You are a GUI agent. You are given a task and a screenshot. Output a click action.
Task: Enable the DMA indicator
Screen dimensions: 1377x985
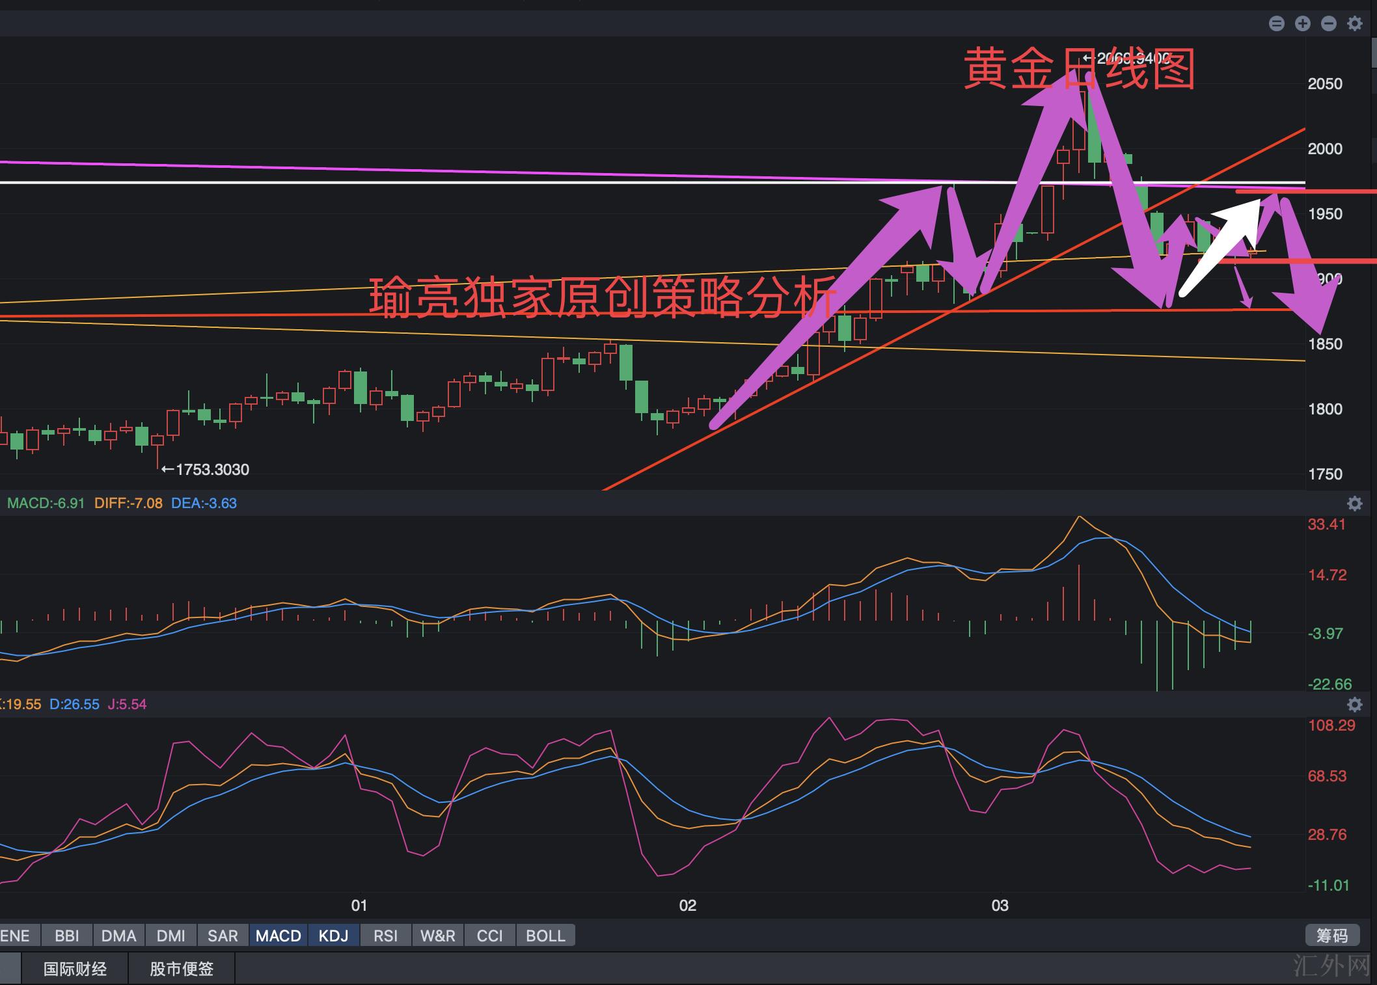point(118,936)
